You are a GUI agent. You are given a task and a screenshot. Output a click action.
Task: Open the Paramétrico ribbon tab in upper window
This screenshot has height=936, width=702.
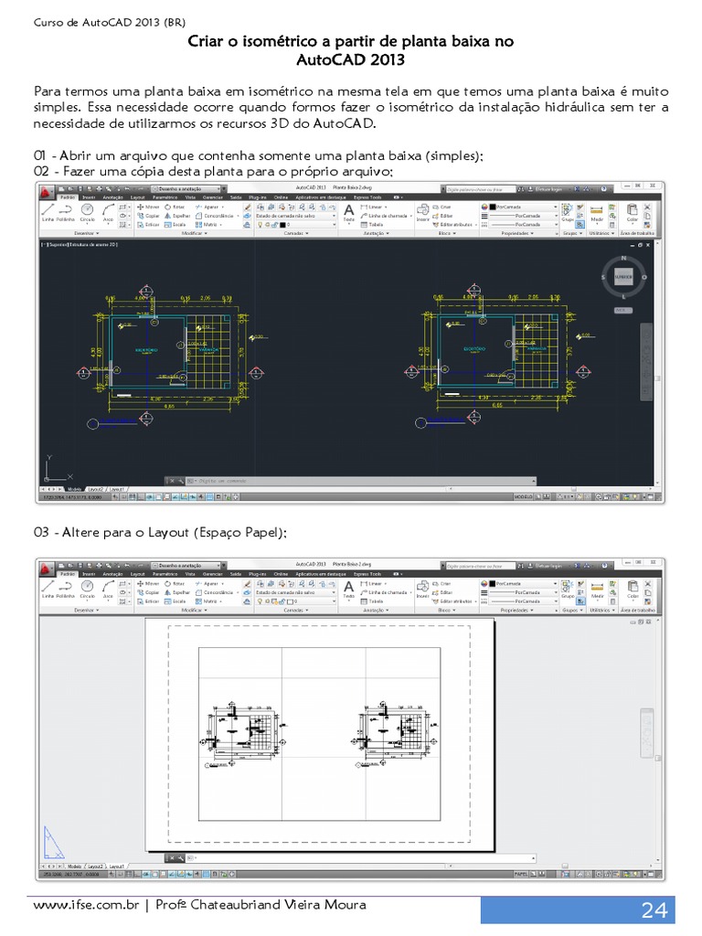click(165, 197)
